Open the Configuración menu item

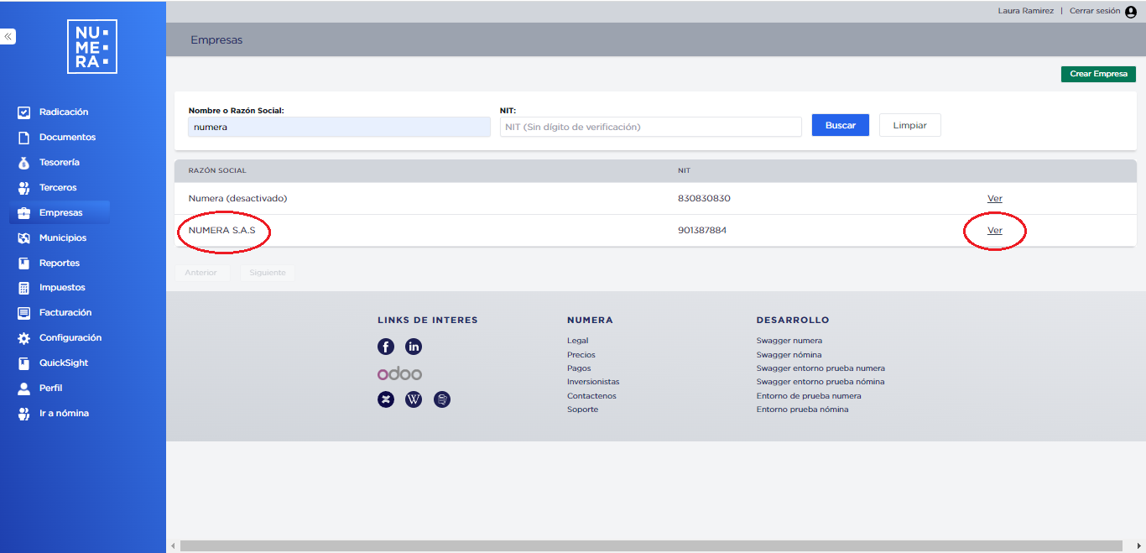pos(70,338)
